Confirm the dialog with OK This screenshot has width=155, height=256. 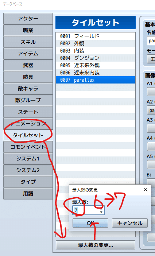90,223
